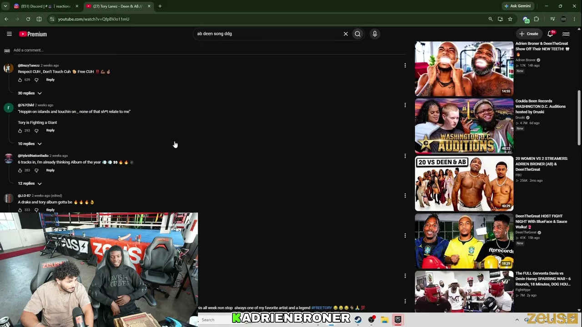Close the Discord browser tab

tap(77, 6)
